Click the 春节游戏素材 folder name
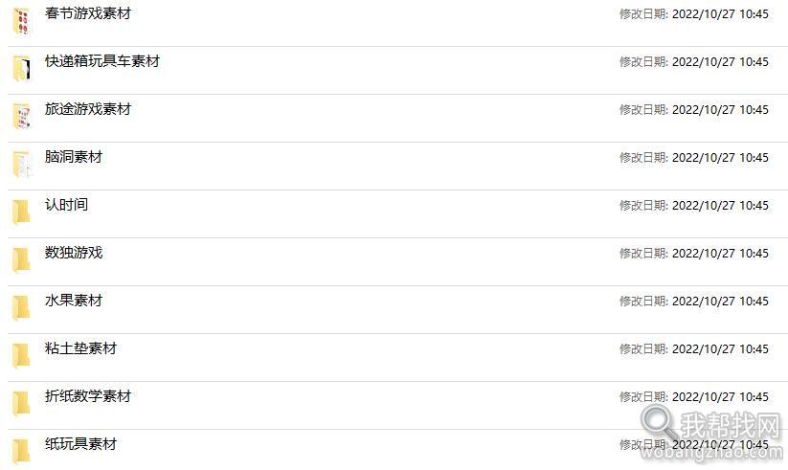788x470 pixels. [88, 13]
